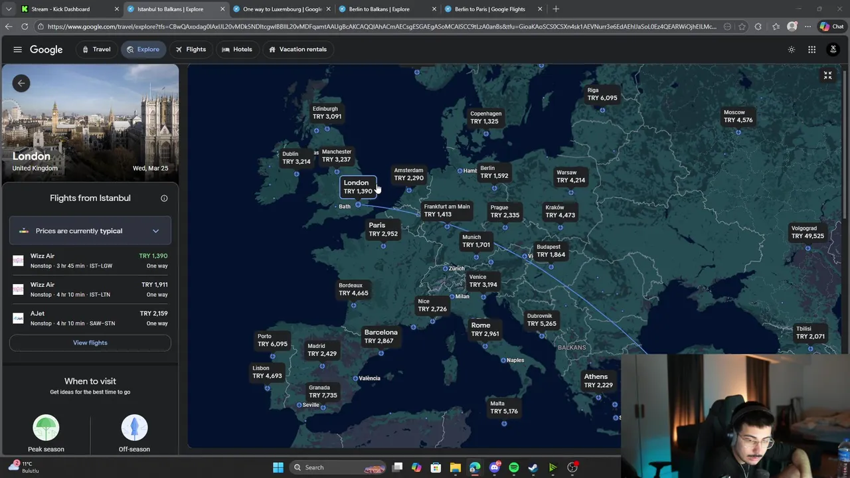Open Task View from the taskbar
850x478 pixels.
(397, 467)
